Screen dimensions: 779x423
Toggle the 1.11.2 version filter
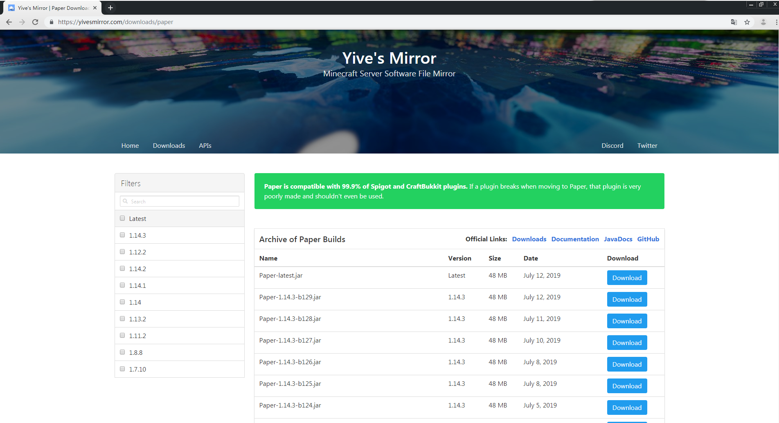click(x=122, y=336)
